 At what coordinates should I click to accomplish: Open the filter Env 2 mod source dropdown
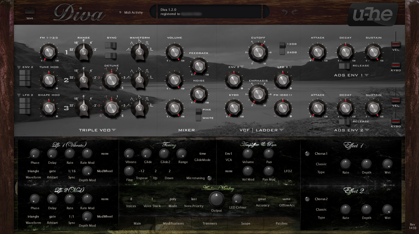pyautogui.click(x=242, y=67)
